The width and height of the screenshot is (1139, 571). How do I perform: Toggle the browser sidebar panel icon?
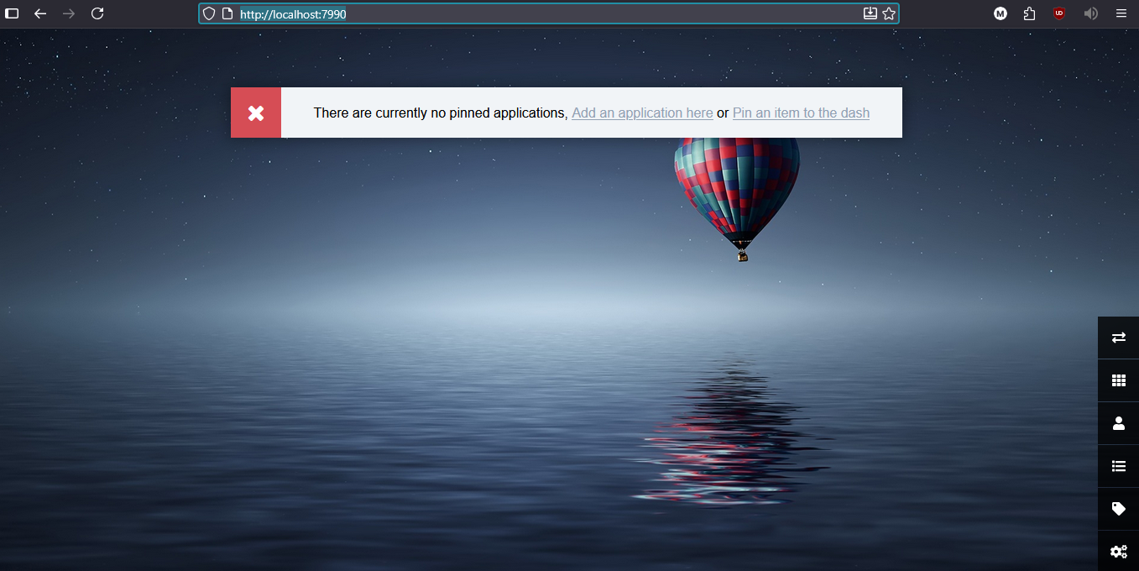tap(12, 13)
